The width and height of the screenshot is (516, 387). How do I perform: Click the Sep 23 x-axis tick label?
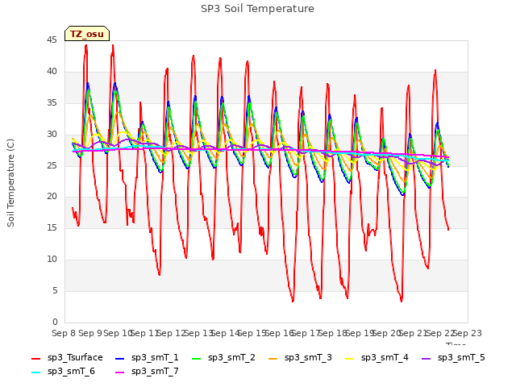coord(468,333)
